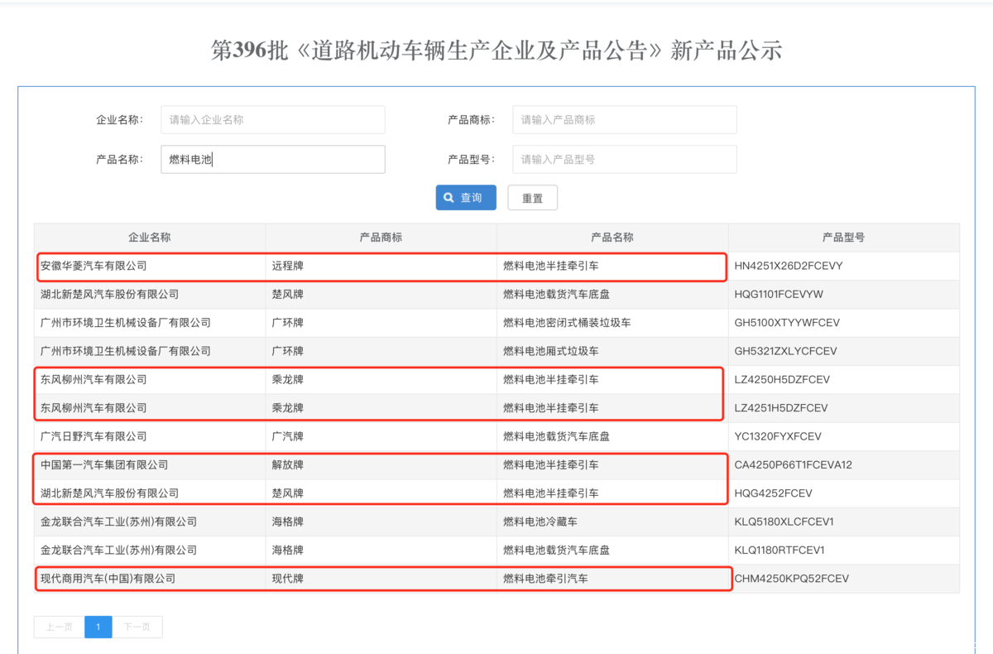993x654 pixels.
Task: Click the 查询 search button
Action: [466, 198]
